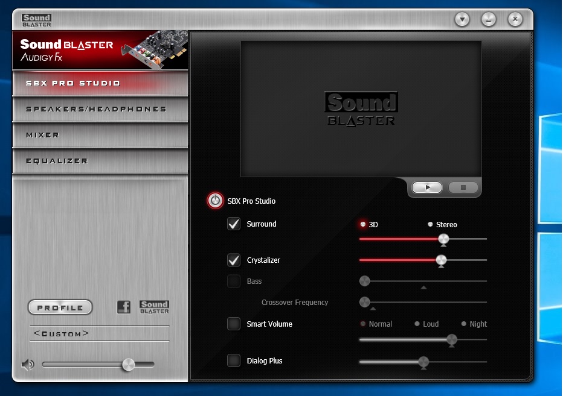Open the Sound Blaster Facebook page icon

coord(124,307)
